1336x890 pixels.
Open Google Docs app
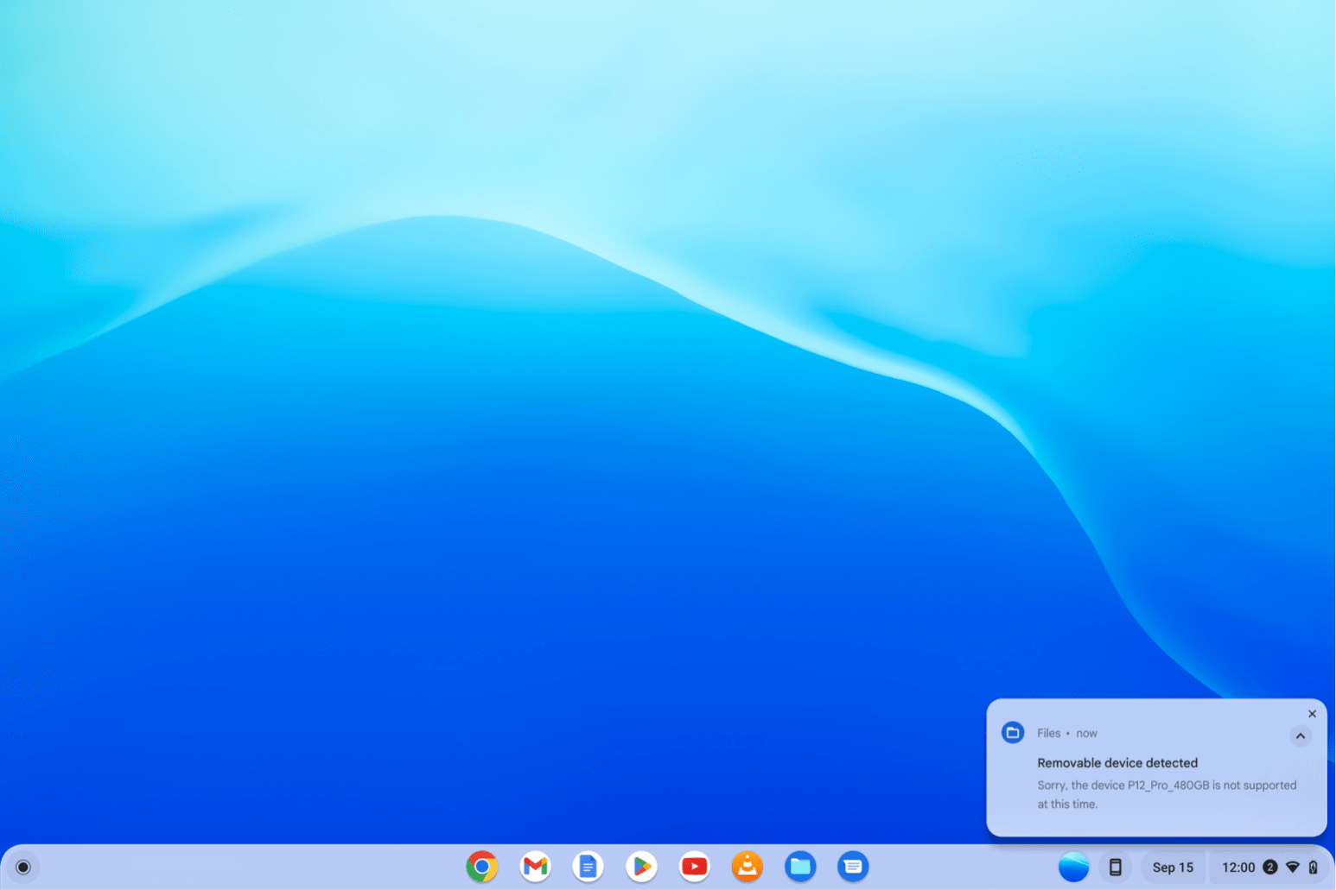click(x=588, y=866)
